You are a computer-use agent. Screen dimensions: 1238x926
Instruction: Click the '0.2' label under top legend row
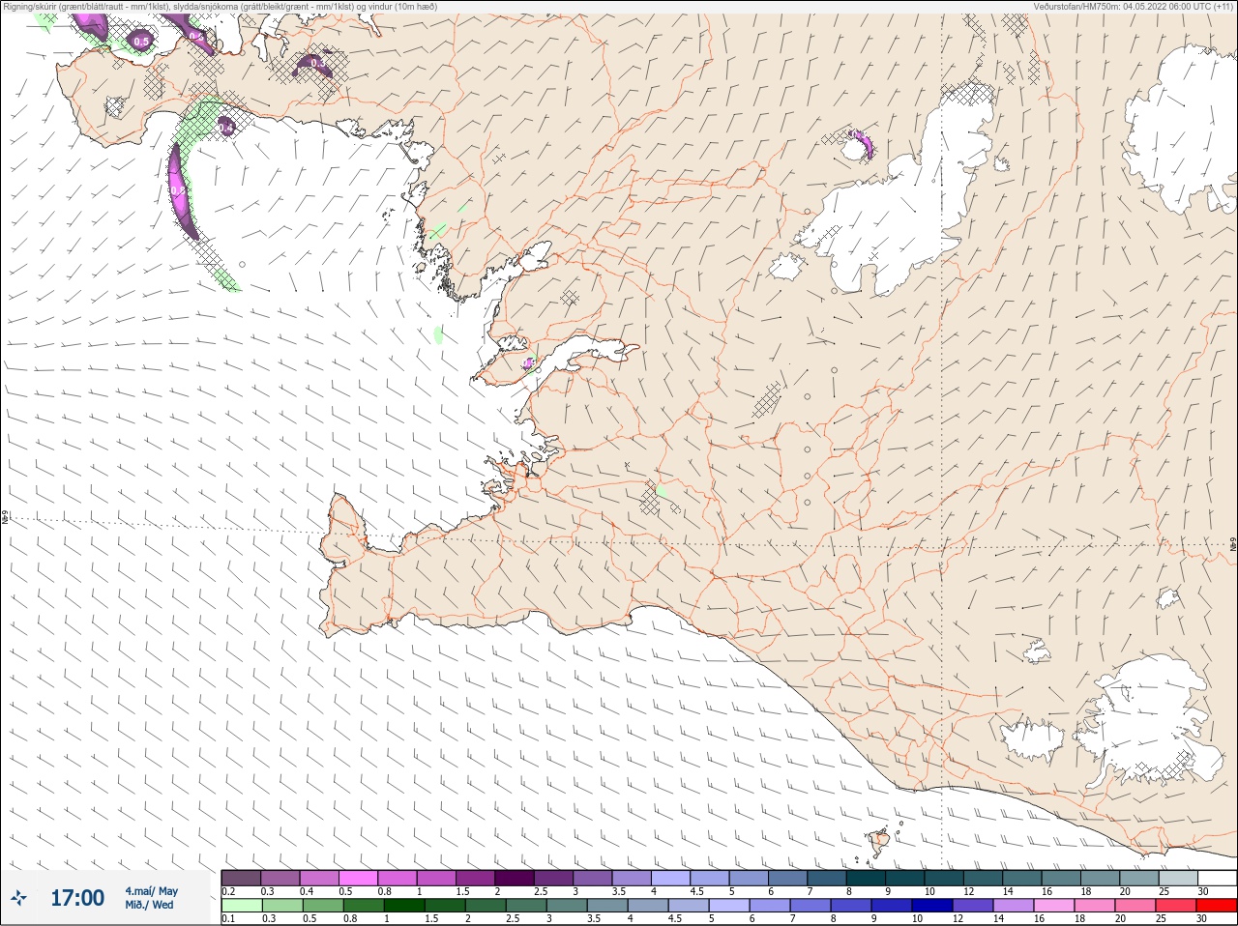pyautogui.click(x=228, y=891)
